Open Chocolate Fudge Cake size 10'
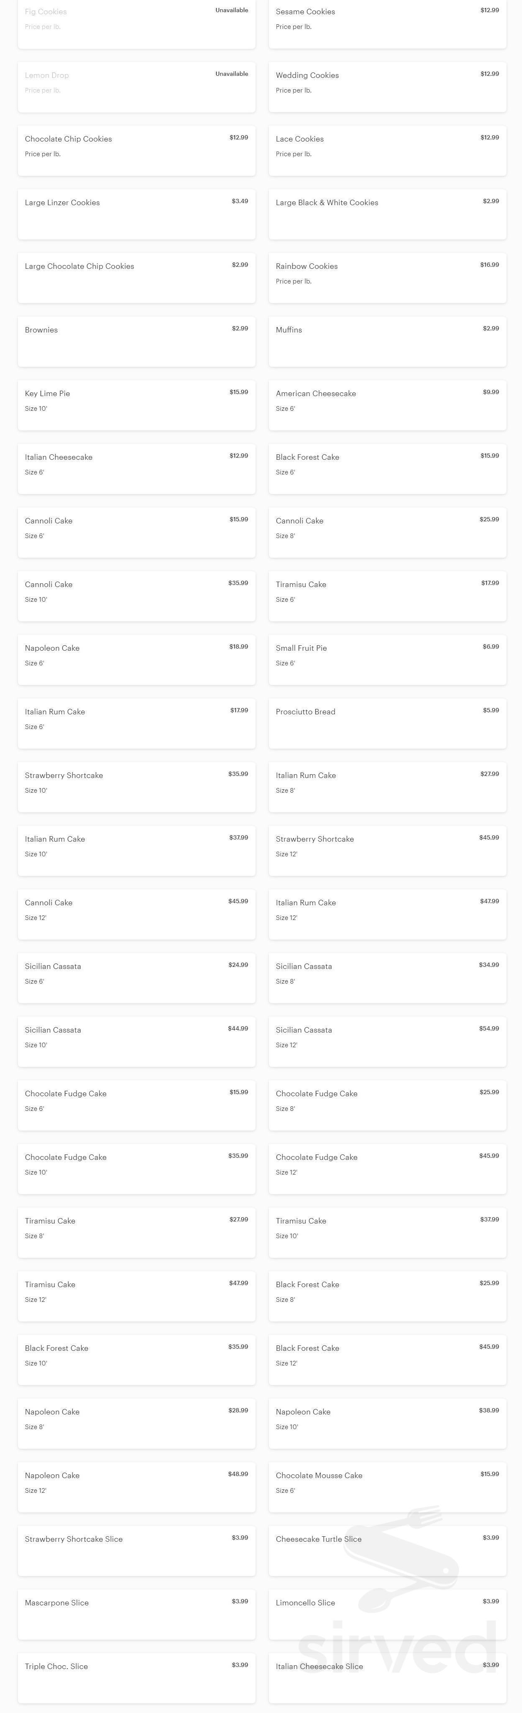This screenshot has height=1713, width=522. click(136, 1168)
